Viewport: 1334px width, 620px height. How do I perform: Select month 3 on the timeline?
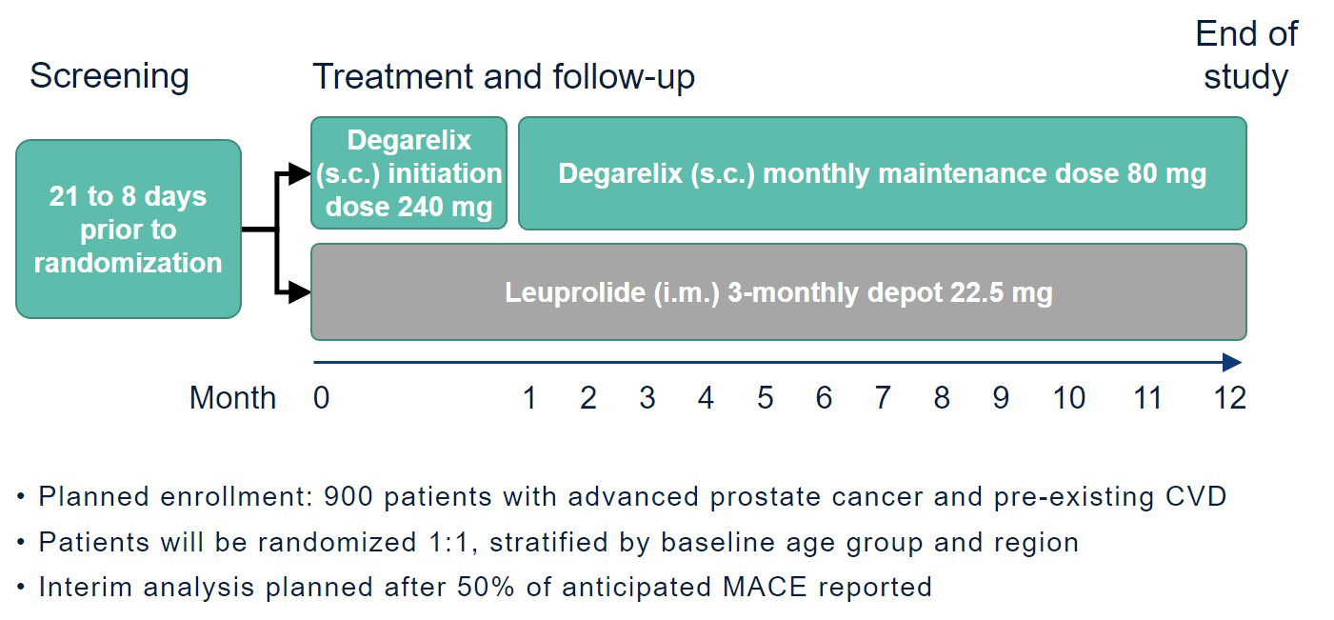(647, 397)
